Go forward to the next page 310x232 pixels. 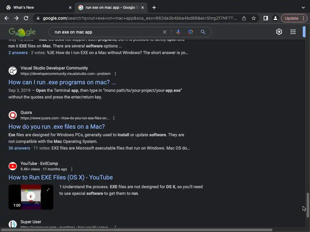point(16,18)
